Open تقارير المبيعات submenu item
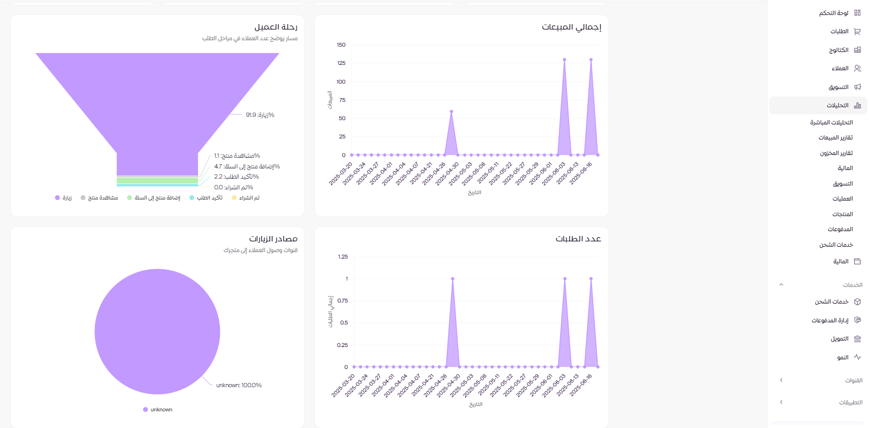Viewport: 869px width, 428px height. click(x=835, y=138)
